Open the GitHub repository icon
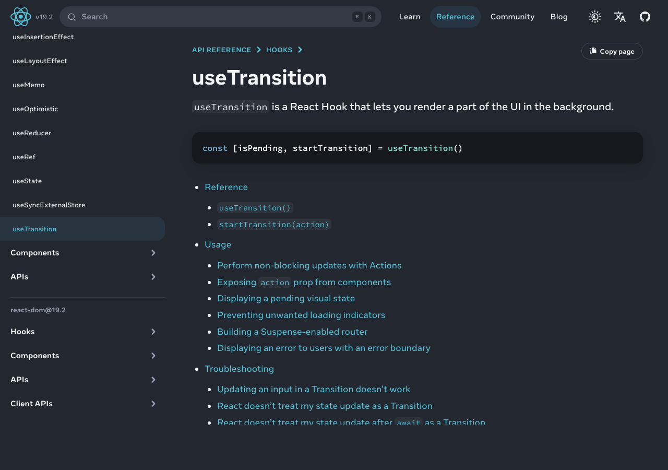The image size is (668, 470). 645,17
